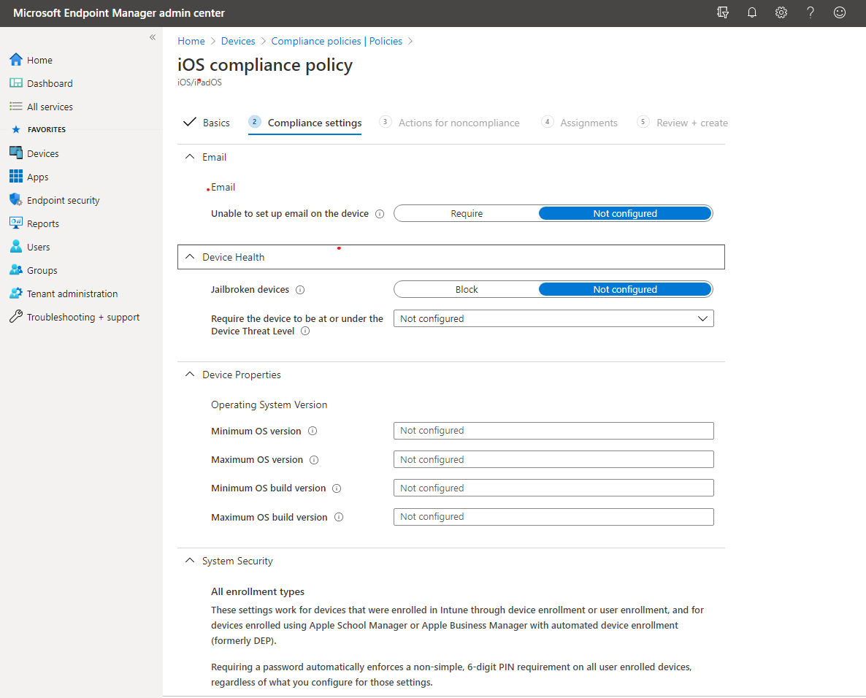Switch to the Basics tab
The height and width of the screenshot is (698, 866).
click(207, 123)
